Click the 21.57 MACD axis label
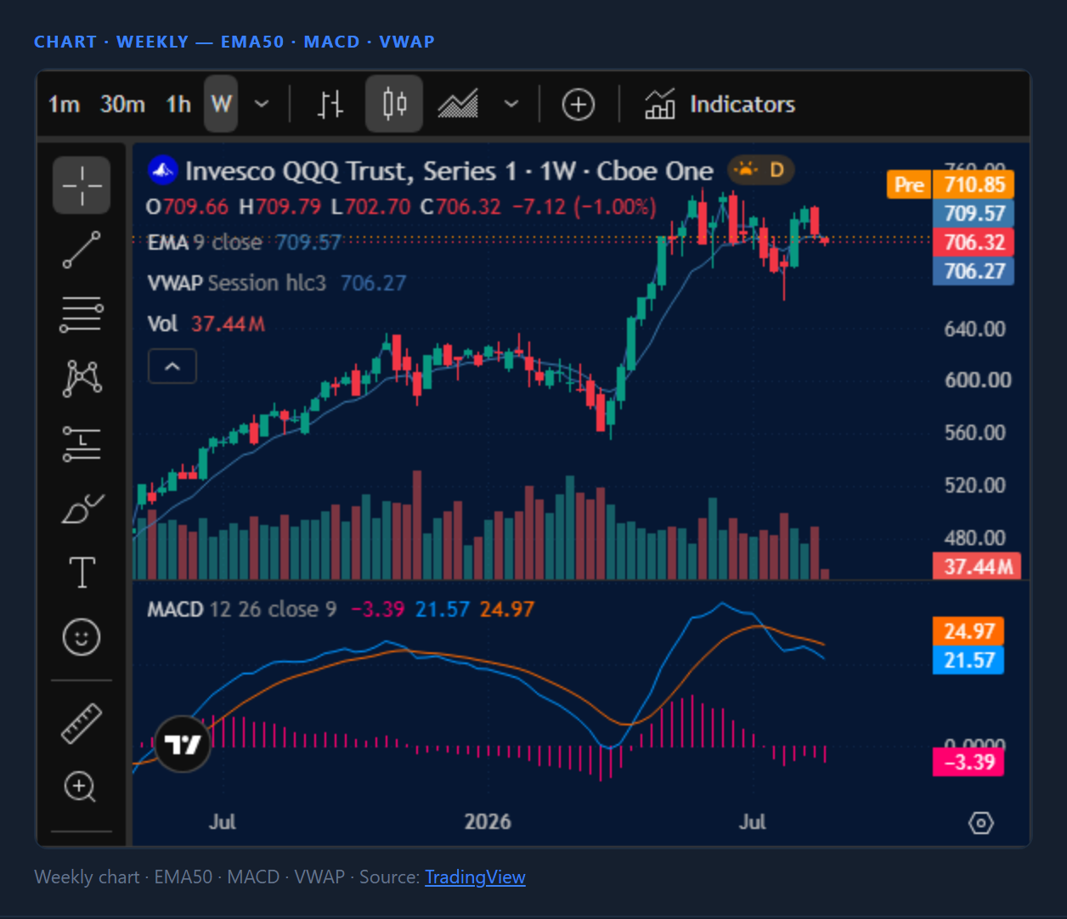 tap(968, 660)
